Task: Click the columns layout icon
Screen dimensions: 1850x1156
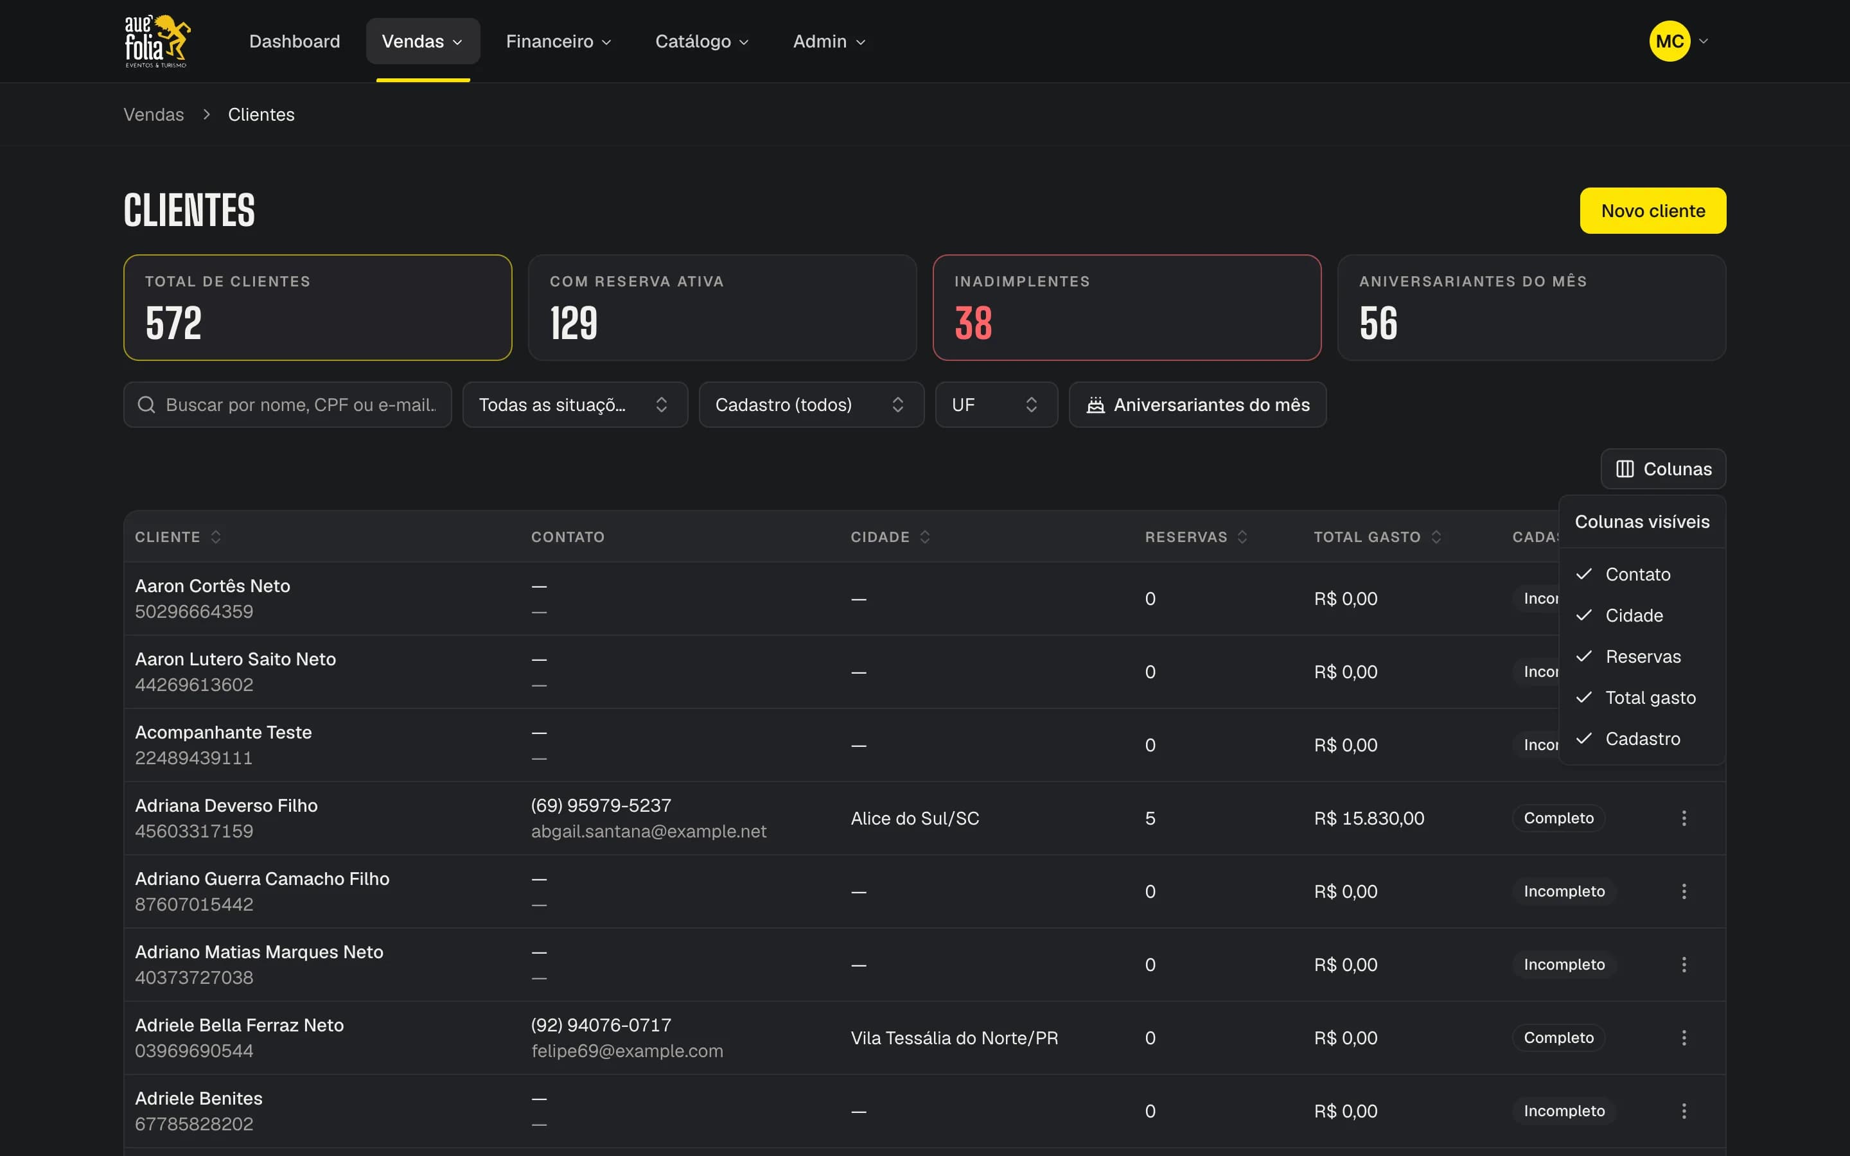Action: point(1625,469)
